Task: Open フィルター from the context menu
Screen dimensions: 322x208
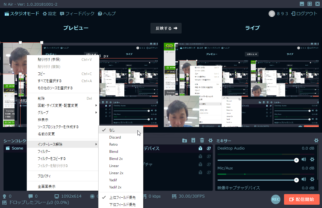Action: point(63,151)
